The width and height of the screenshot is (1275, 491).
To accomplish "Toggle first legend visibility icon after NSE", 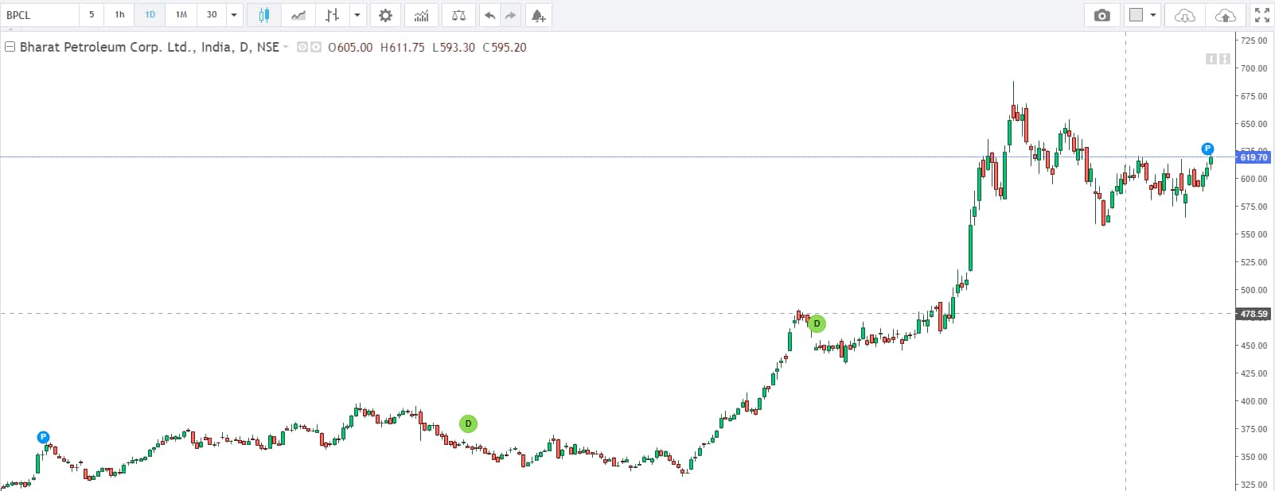I will (x=302, y=48).
